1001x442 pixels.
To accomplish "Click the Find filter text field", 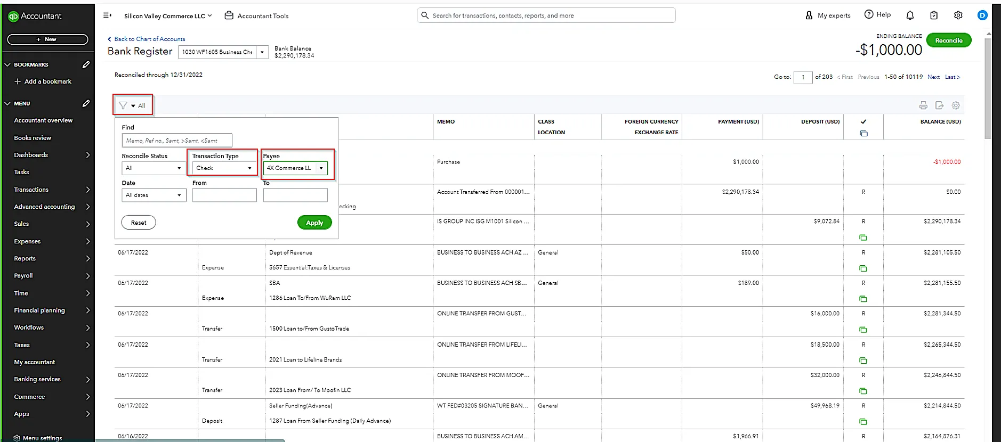I will click(x=177, y=141).
